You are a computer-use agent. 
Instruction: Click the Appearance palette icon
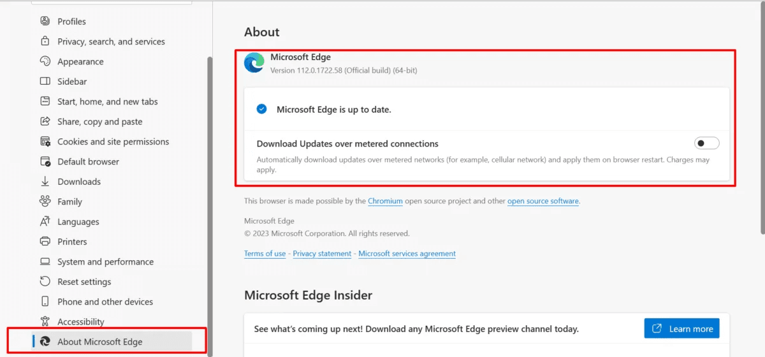coord(45,61)
